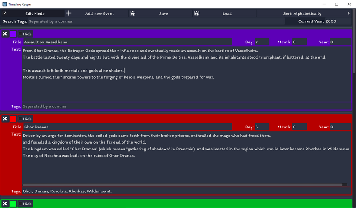Click Month field of Ghor Dranas event

[300, 127]
